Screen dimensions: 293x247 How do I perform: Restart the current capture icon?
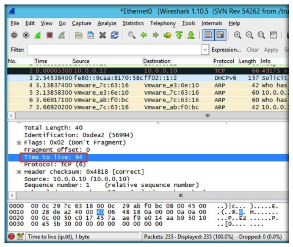(x=62, y=35)
